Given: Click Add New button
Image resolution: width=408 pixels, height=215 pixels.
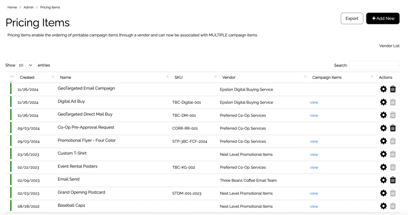Looking at the screenshot, I should 383,18.
